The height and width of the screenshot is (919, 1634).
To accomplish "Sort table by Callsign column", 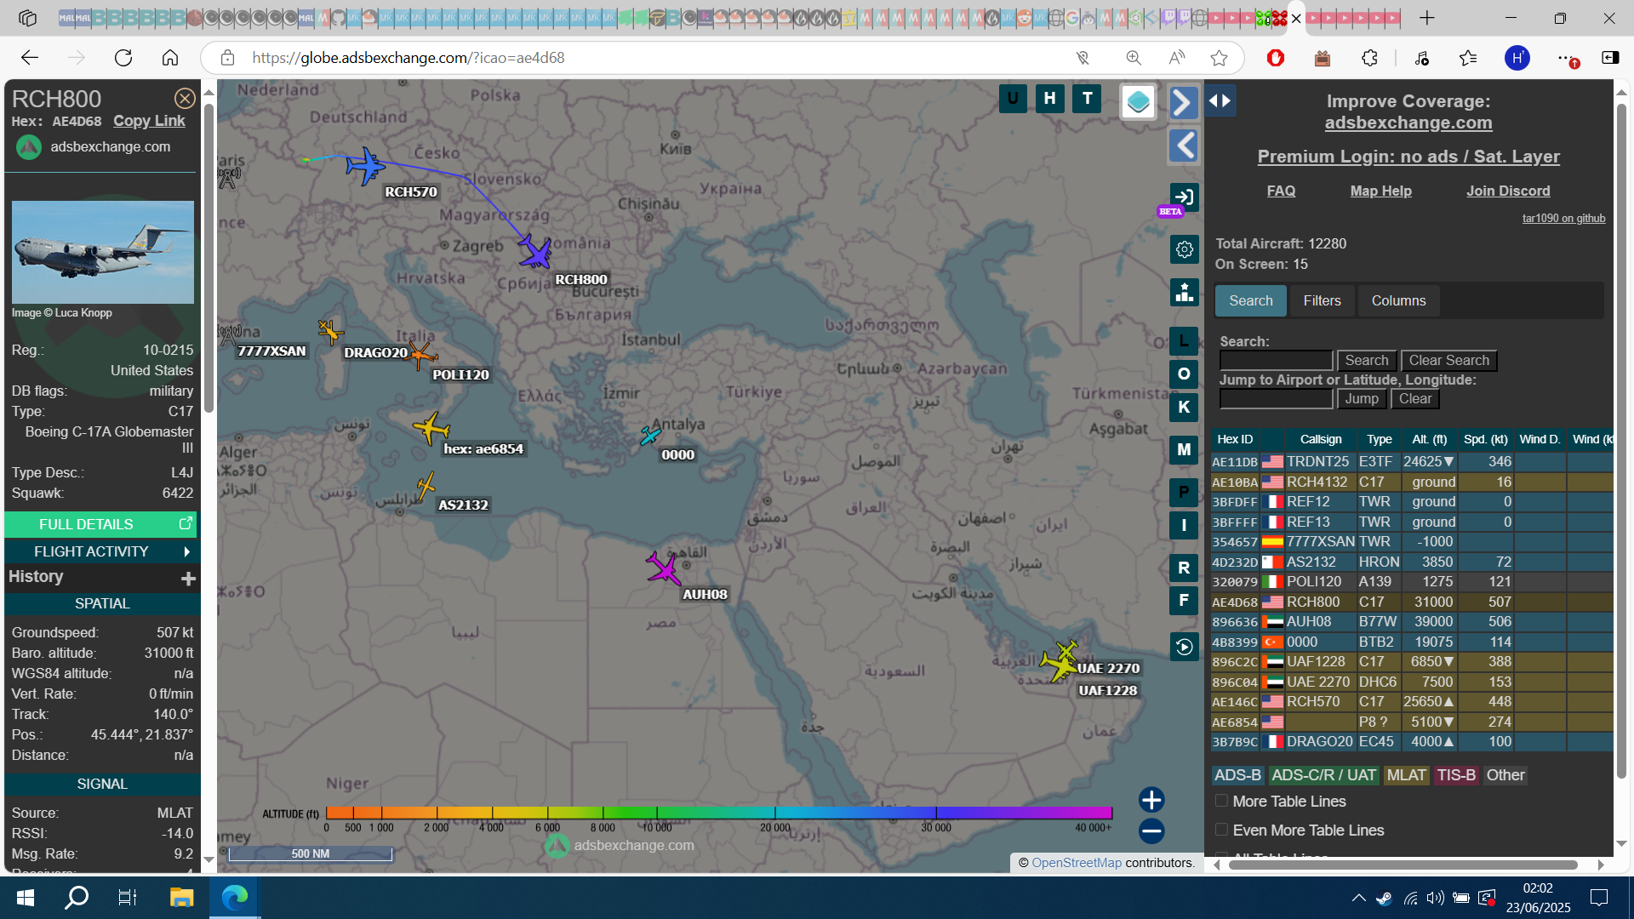I will 1320,439.
